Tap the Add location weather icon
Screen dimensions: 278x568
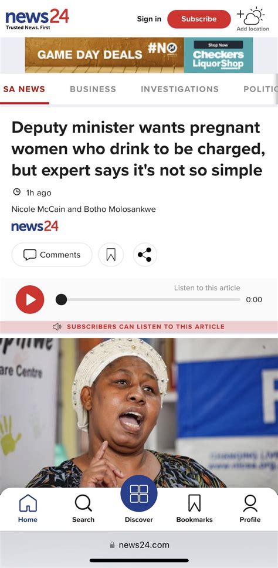pyautogui.click(x=253, y=19)
